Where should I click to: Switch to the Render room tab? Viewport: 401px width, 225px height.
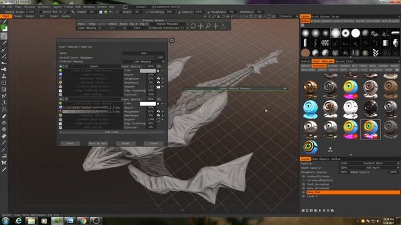(x=66, y=16)
